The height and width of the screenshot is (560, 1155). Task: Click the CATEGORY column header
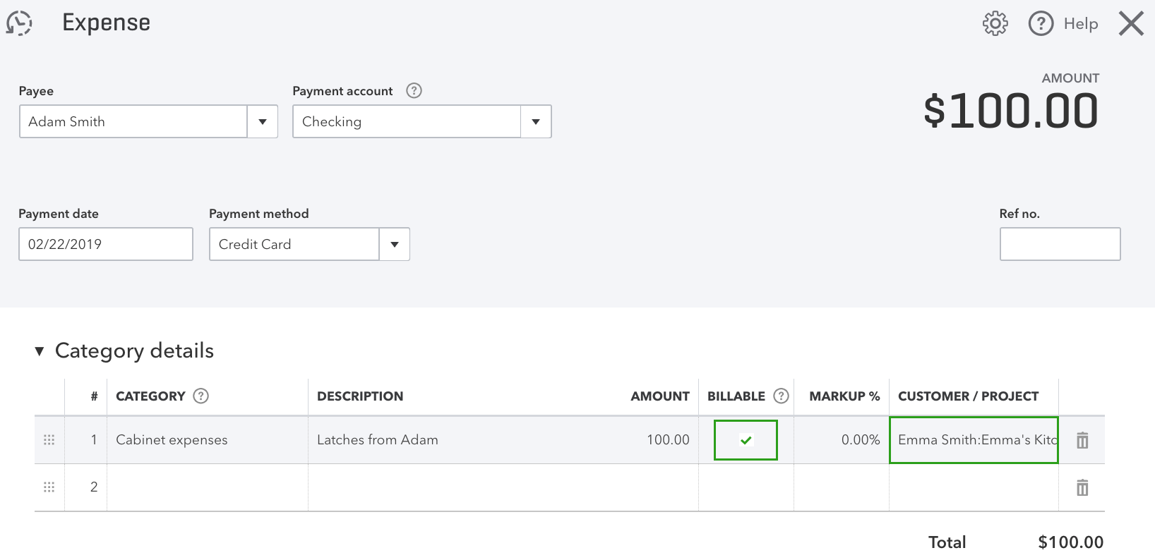(x=150, y=396)
